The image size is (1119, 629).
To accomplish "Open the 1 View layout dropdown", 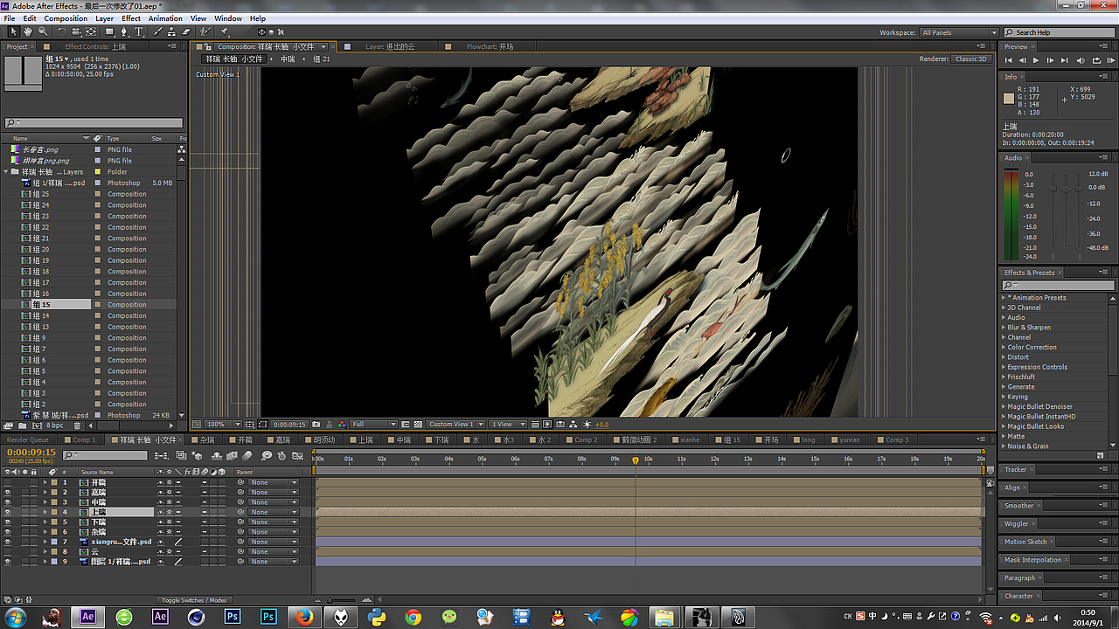I will 506,425.
